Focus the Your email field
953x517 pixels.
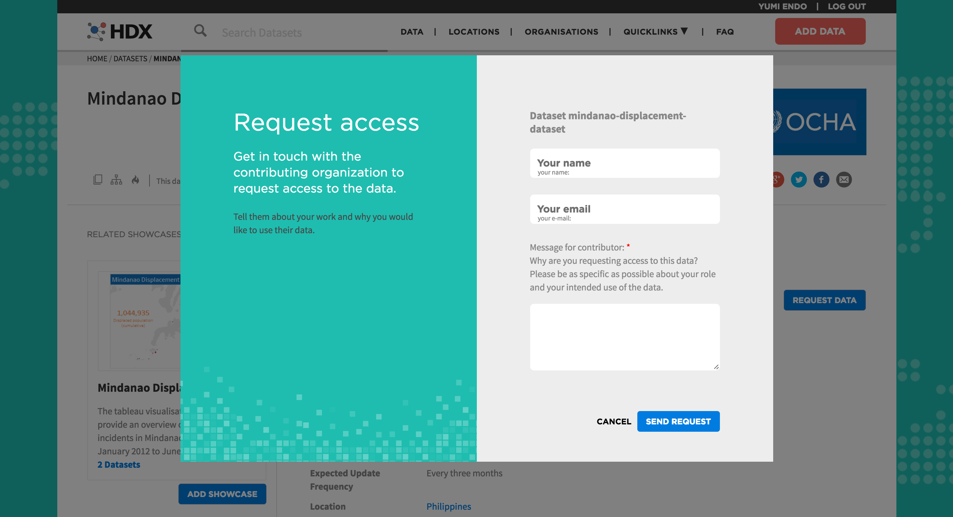pos(624,210)
